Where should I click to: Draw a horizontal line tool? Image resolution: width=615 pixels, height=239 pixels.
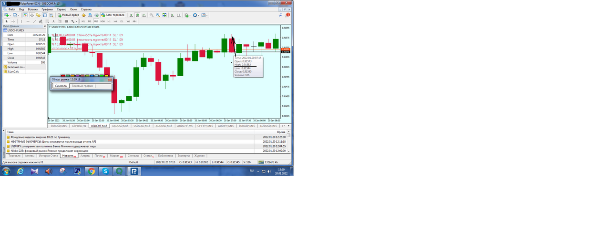click(28, 21)
